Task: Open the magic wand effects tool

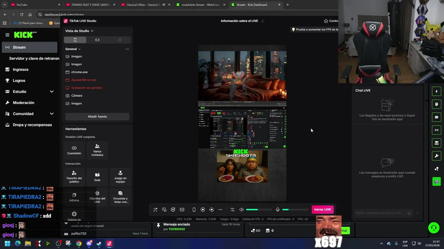Action: [x=155, y=210]
